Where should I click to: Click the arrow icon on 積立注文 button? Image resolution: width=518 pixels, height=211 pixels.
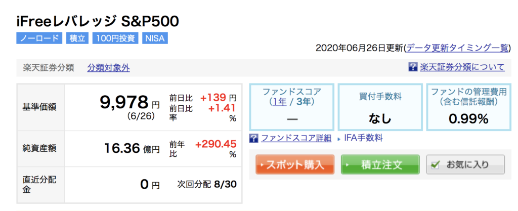348,165
